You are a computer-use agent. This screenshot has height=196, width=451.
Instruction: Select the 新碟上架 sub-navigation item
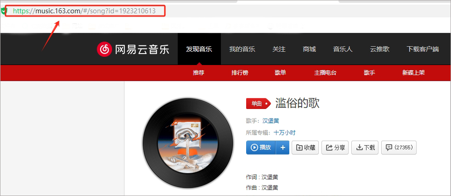[413, 73]
